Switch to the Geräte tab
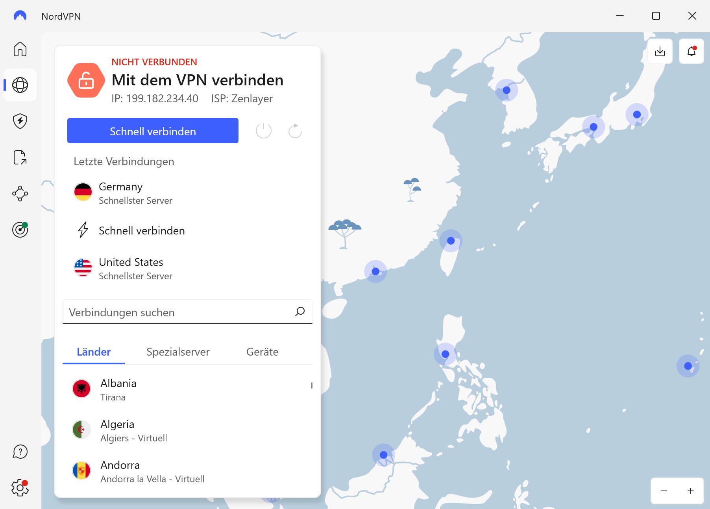The image size is (710, 509). [262, 352]
